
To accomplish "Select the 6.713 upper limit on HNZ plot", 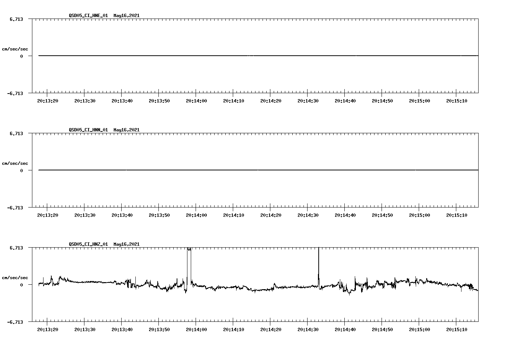I will click(x=16, y=248).
